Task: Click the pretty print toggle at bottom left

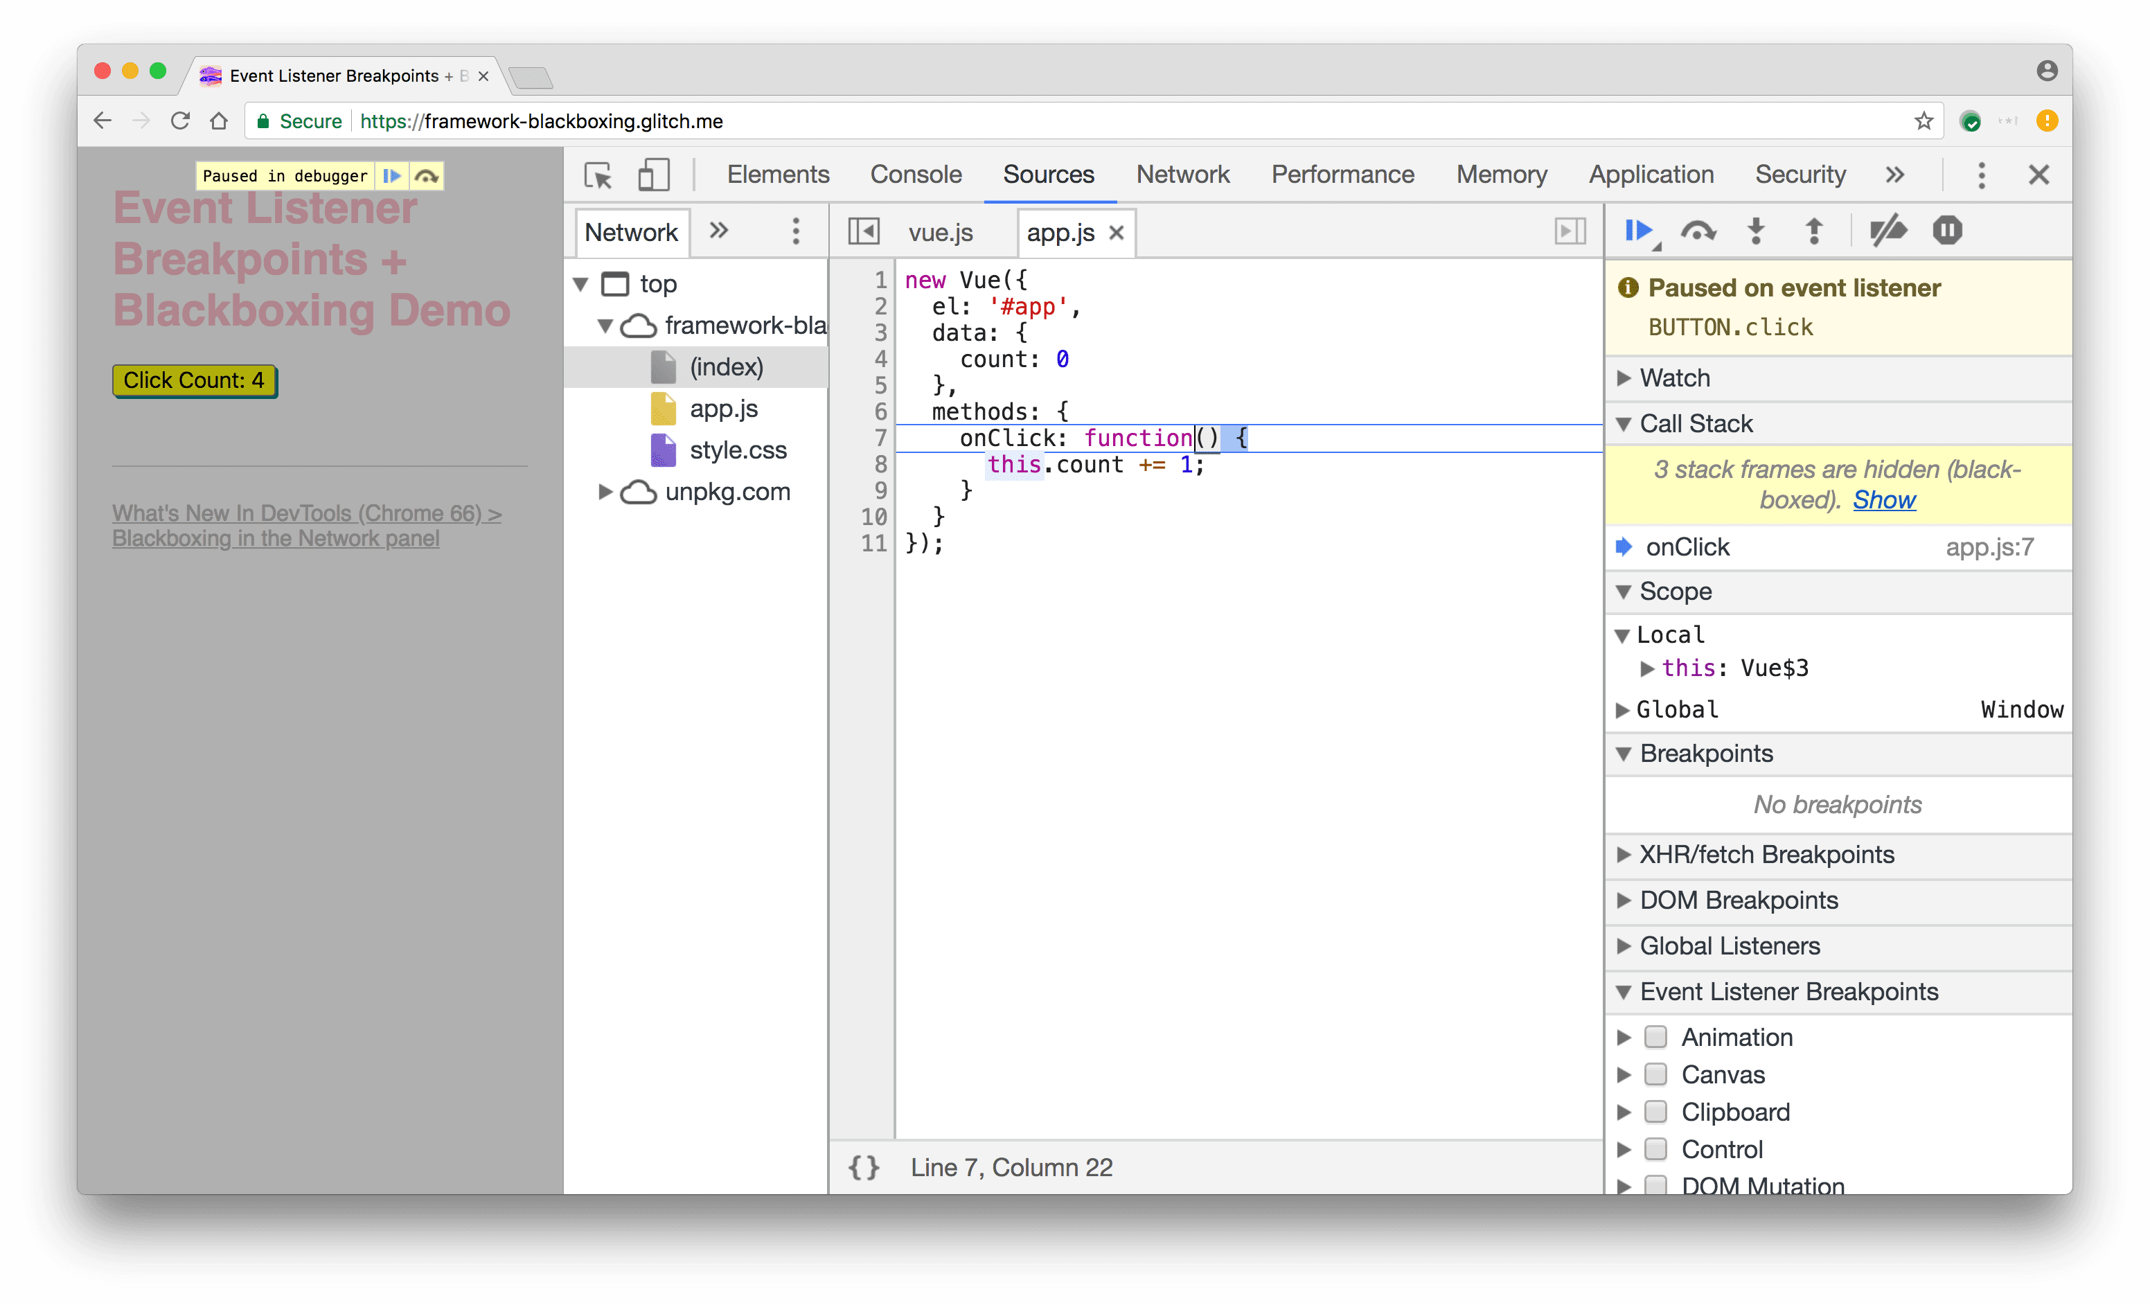Action: [862, 1167]
